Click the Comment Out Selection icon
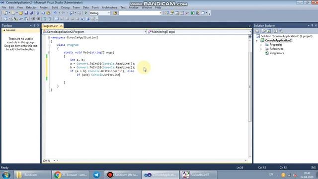 [45, 19]
